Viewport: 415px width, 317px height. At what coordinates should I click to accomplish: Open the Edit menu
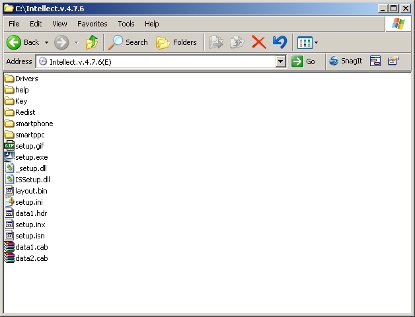click(36, 24)
